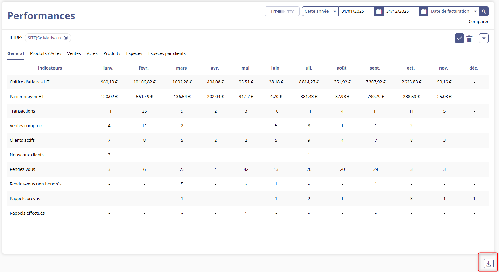Click the 31/12/2025 end date field
Screen dimensions: 499x272
pyautogui.click(x=401, y=11)
